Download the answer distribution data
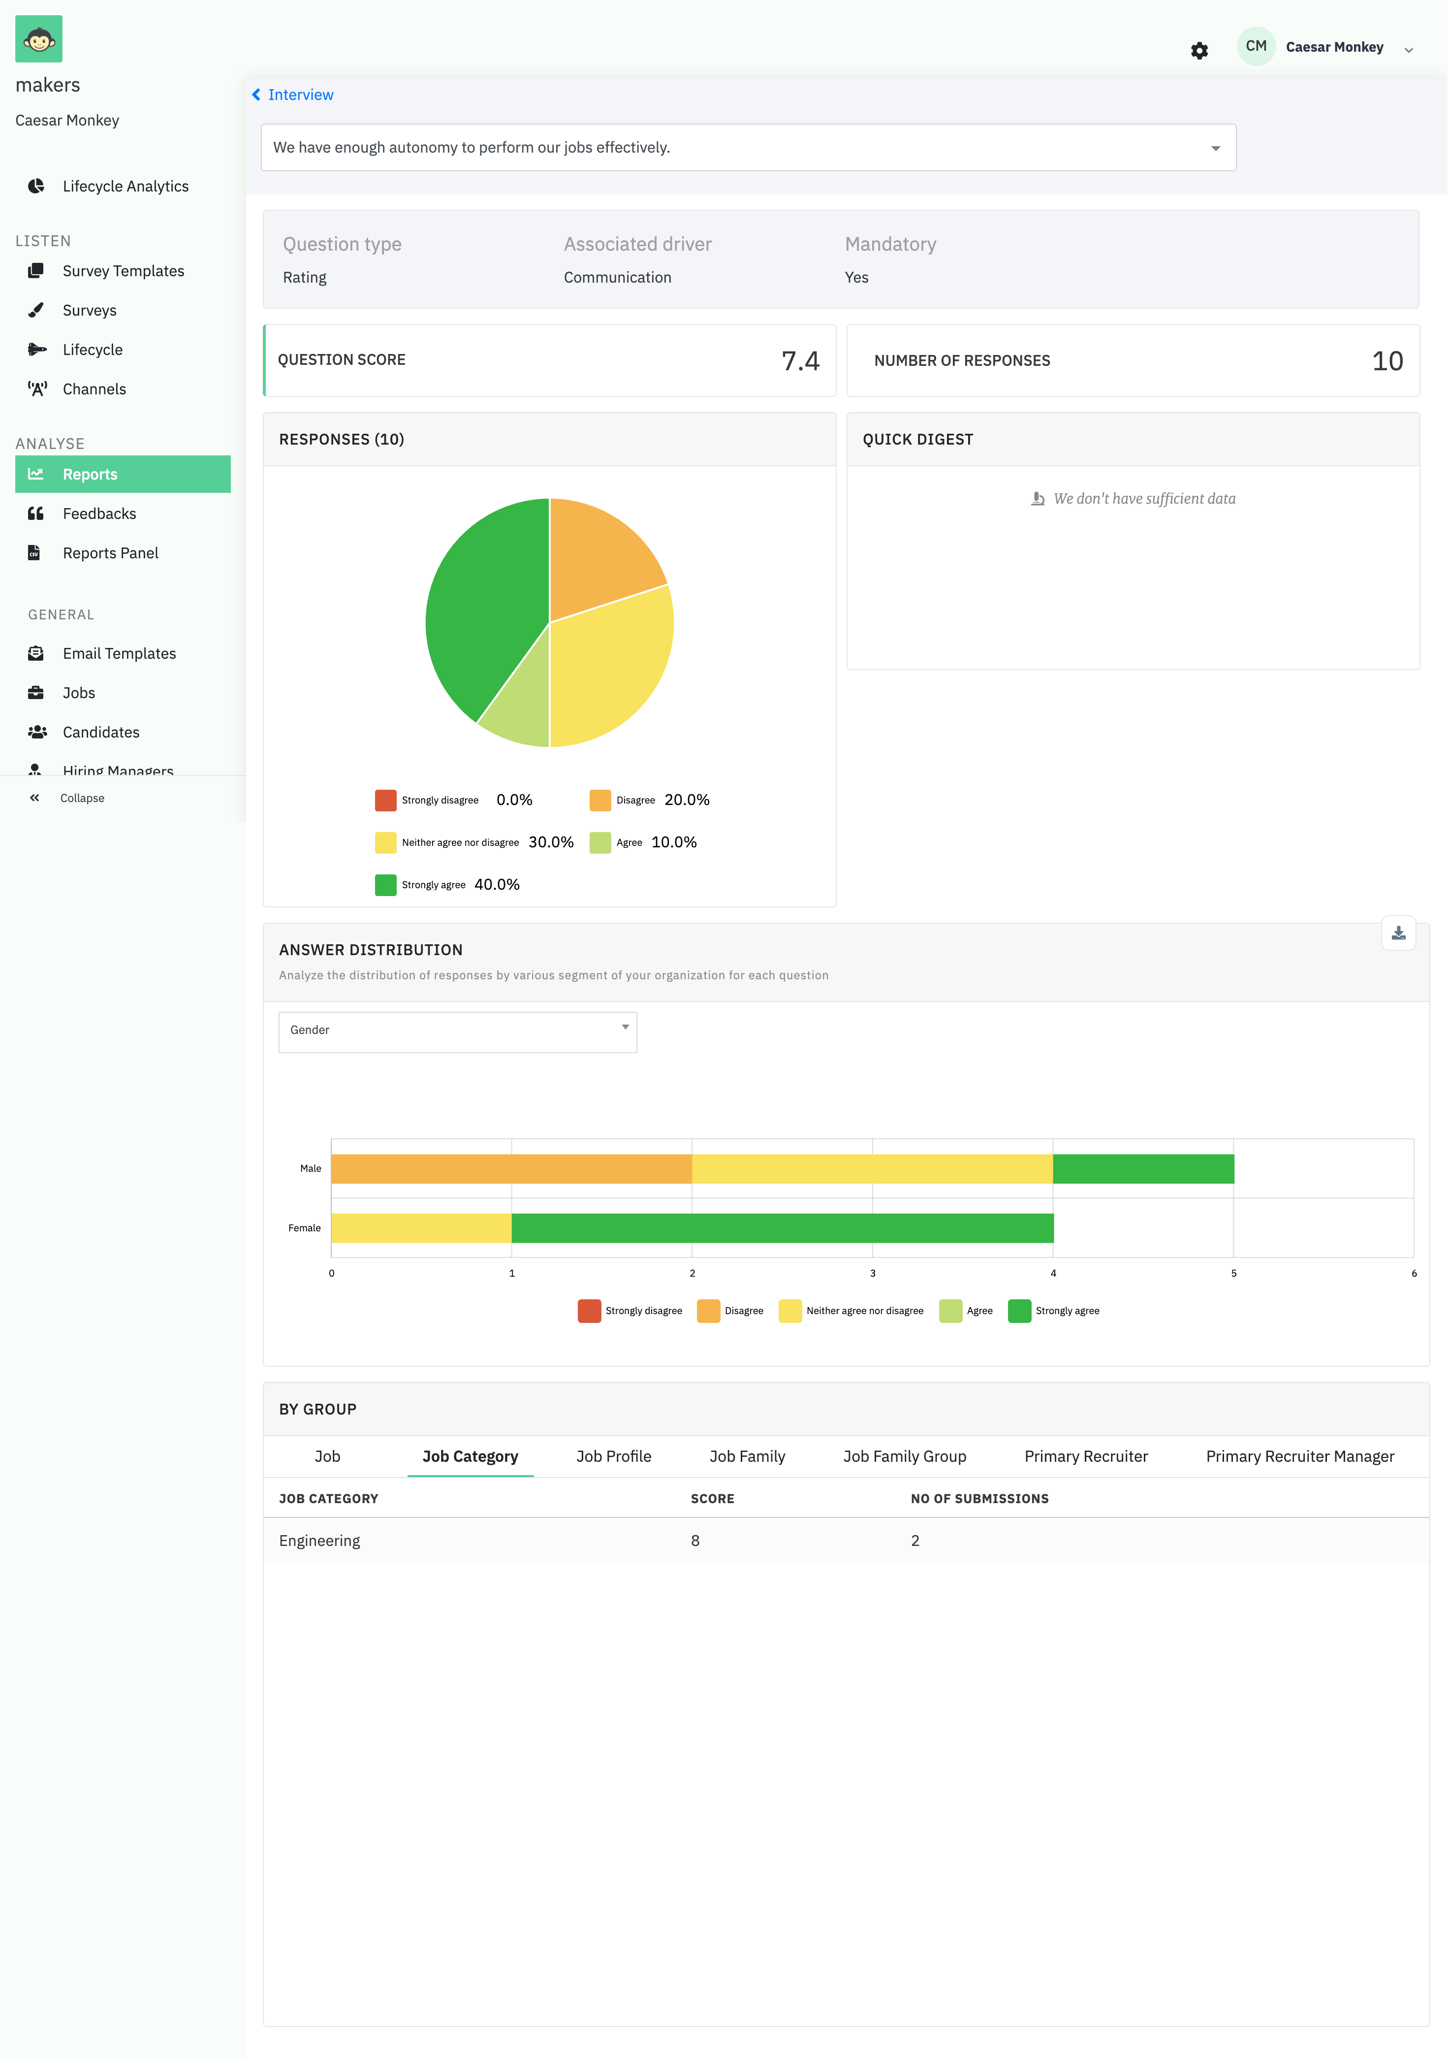The image size is (1448, 2059). pos(1398,933)
